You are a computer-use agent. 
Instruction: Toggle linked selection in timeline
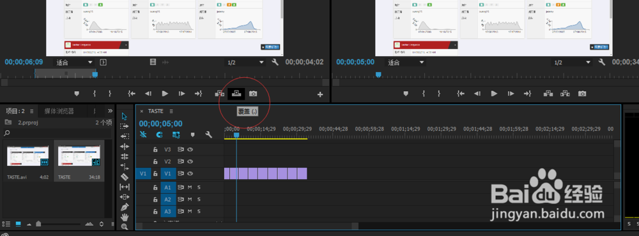176,135
